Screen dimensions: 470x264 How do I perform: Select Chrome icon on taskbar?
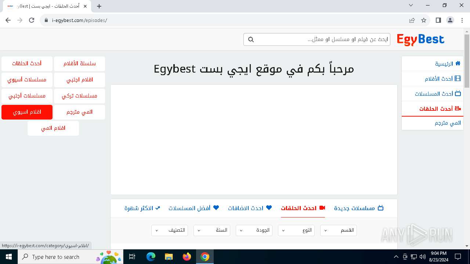[205, 257]
